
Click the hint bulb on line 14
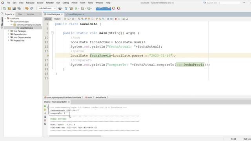tap(47, 56)
